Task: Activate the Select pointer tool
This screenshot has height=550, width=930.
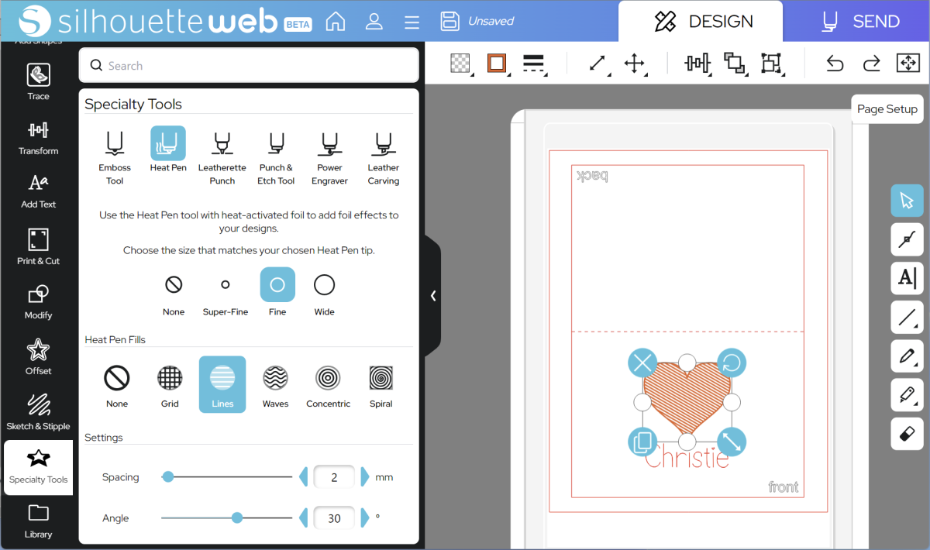Action: click(907, 201)
